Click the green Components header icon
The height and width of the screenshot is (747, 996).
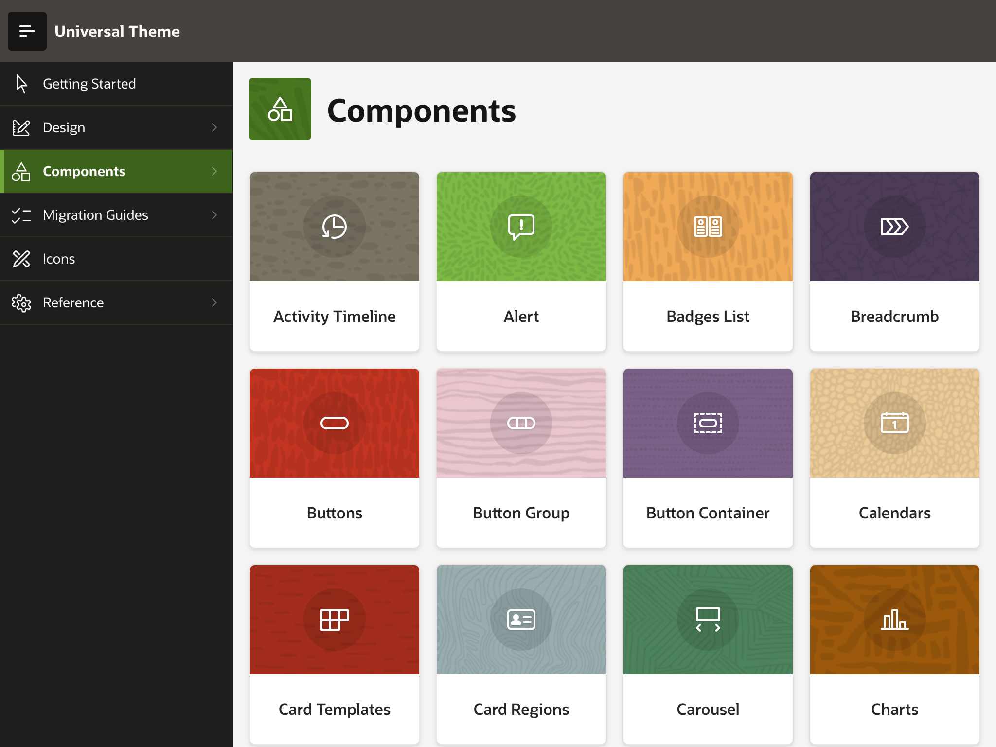(280, 109)
